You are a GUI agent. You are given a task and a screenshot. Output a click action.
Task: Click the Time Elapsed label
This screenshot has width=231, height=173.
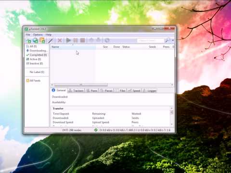coord(61,114)
